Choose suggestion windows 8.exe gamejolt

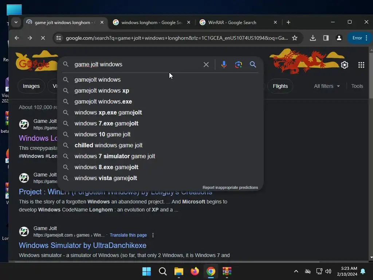pyautogui.click(x=160, y=167)
